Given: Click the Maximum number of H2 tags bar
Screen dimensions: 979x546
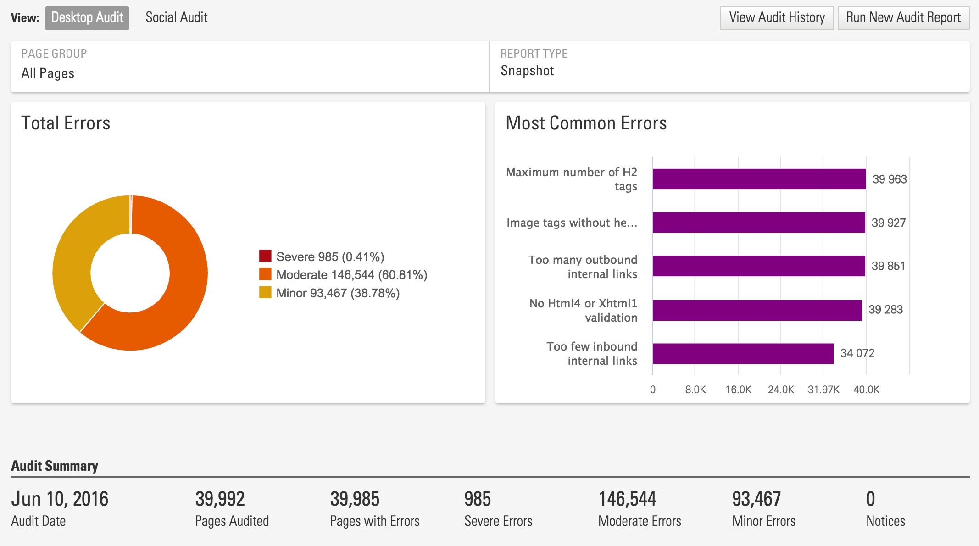Looking at the screenshot, I should (759, 179).
